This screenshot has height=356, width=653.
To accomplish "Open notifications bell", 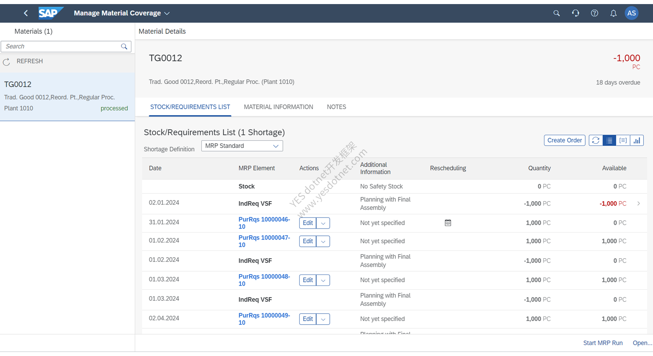I will (613, 13).
